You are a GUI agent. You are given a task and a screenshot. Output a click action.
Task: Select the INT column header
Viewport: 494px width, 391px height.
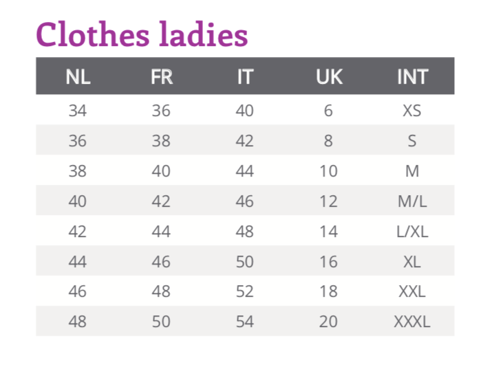pos(412,77)
